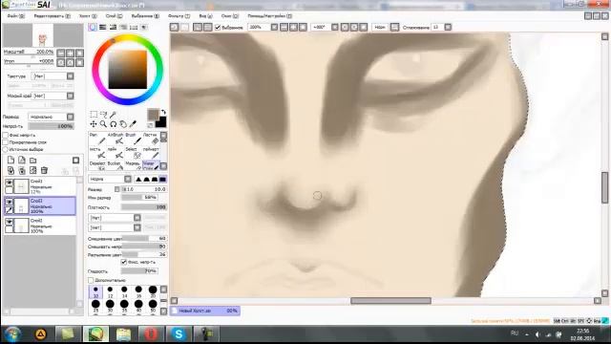611x344 pixels.
Task: Select the flat brush edge shape
Action: click(x=162, y=179)
